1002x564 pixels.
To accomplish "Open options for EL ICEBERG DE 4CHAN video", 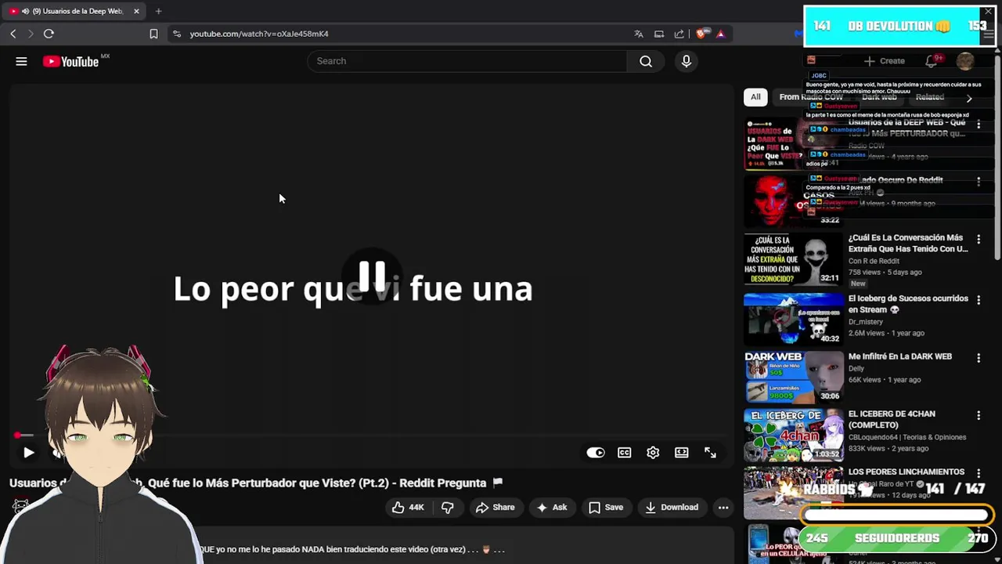I will tap(979, 416).
